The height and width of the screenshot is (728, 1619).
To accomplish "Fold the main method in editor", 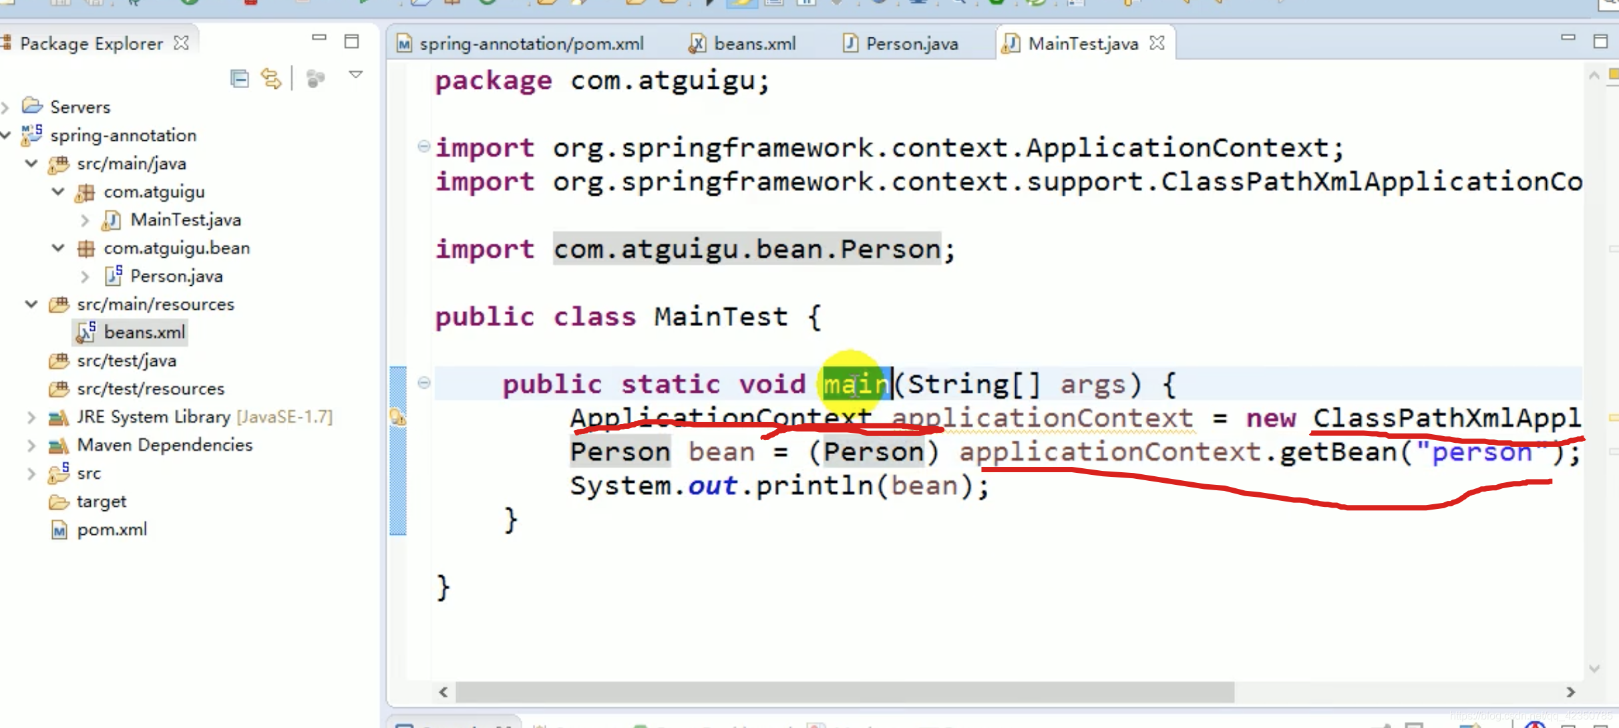I will [x=423, y=383].
